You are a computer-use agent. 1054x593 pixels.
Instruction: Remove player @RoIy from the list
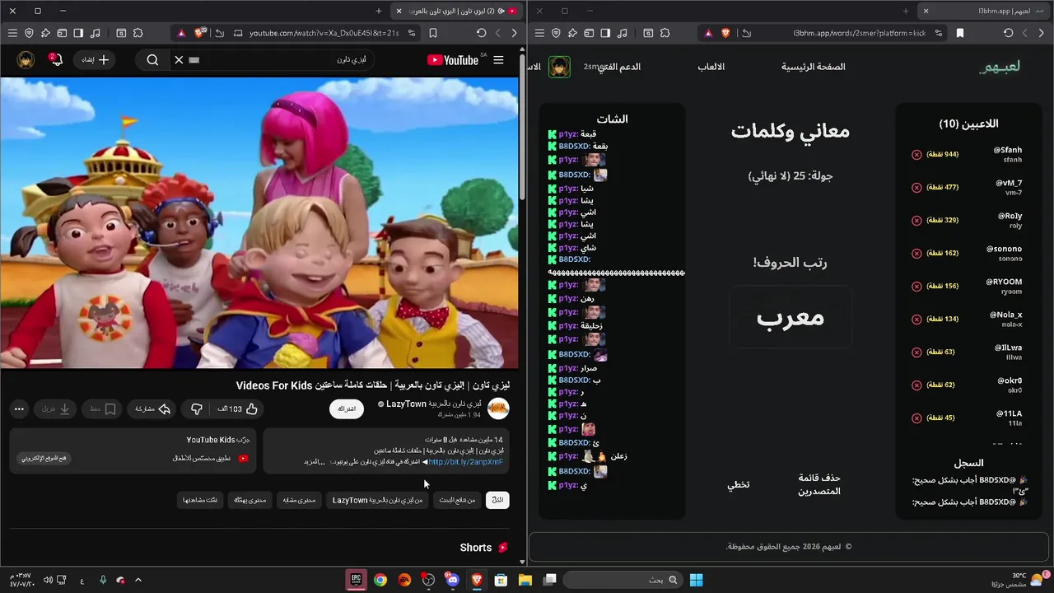tap(916, 221)
